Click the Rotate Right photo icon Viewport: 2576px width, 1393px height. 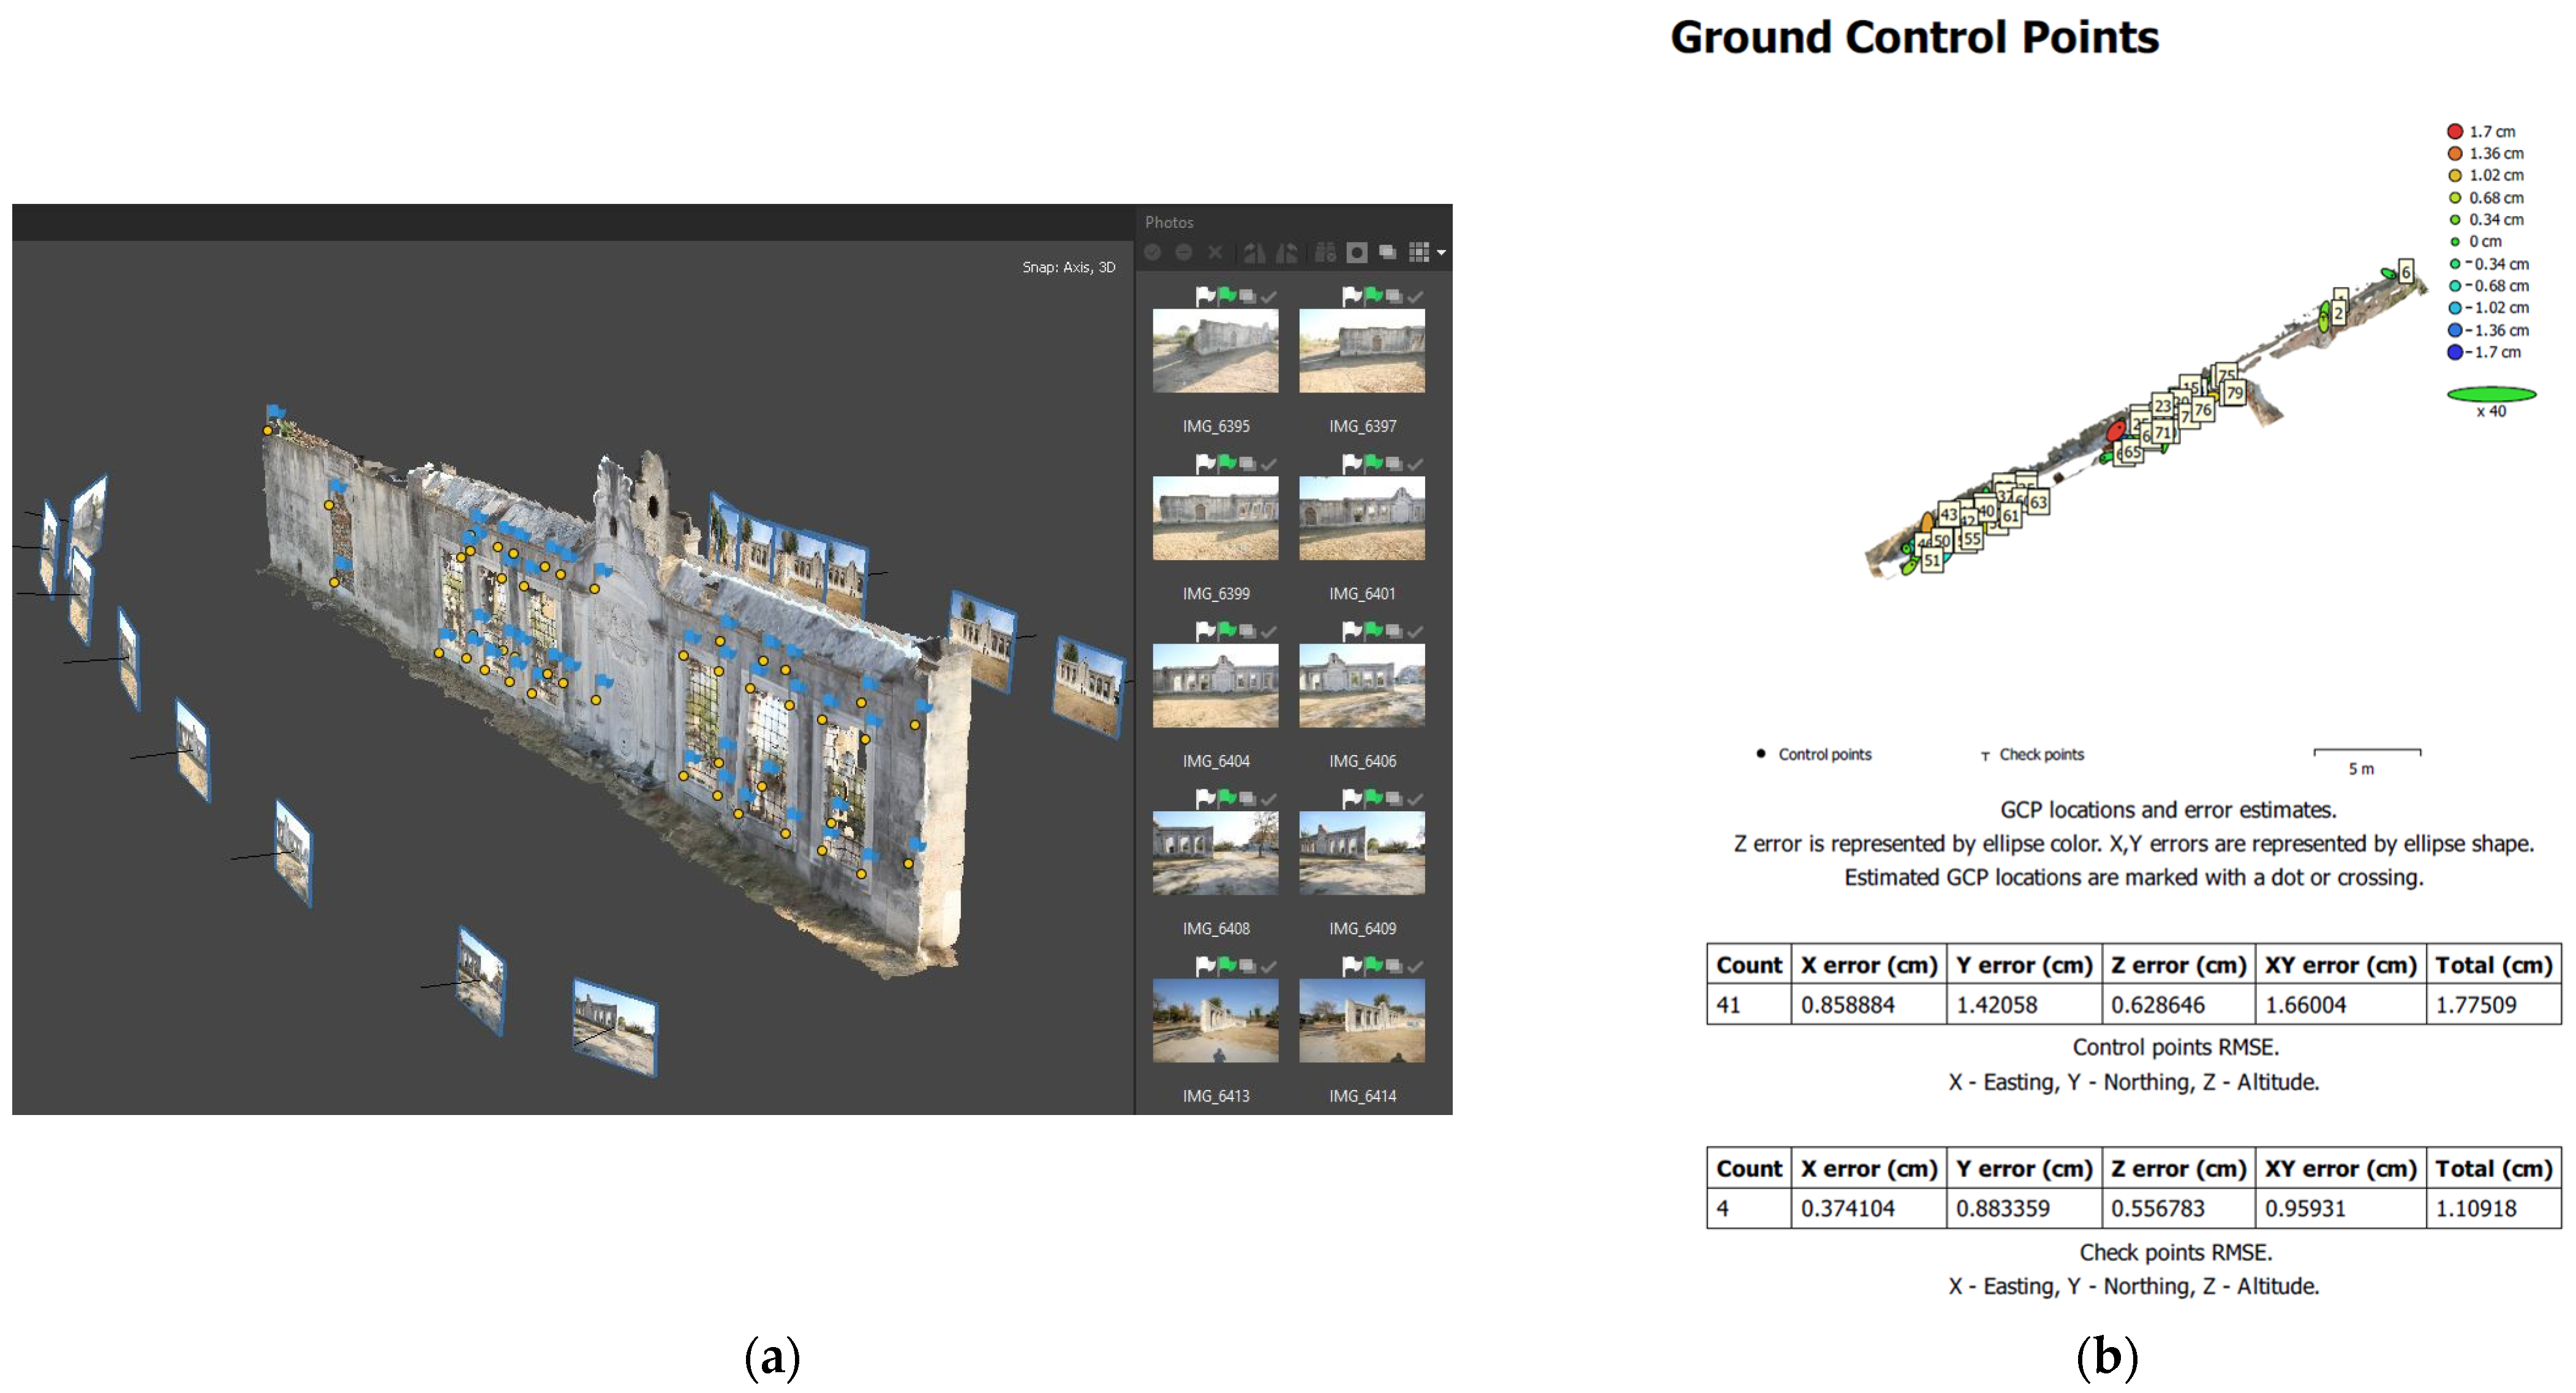(x=1287, y=253)
